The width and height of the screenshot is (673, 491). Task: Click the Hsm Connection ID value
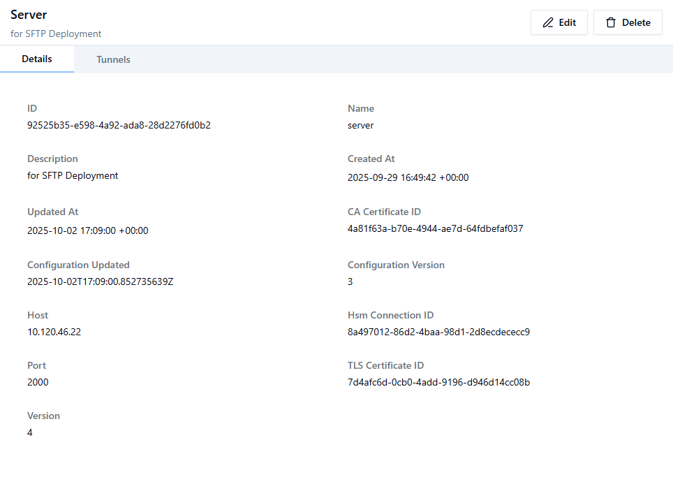[x=438, y=332]
